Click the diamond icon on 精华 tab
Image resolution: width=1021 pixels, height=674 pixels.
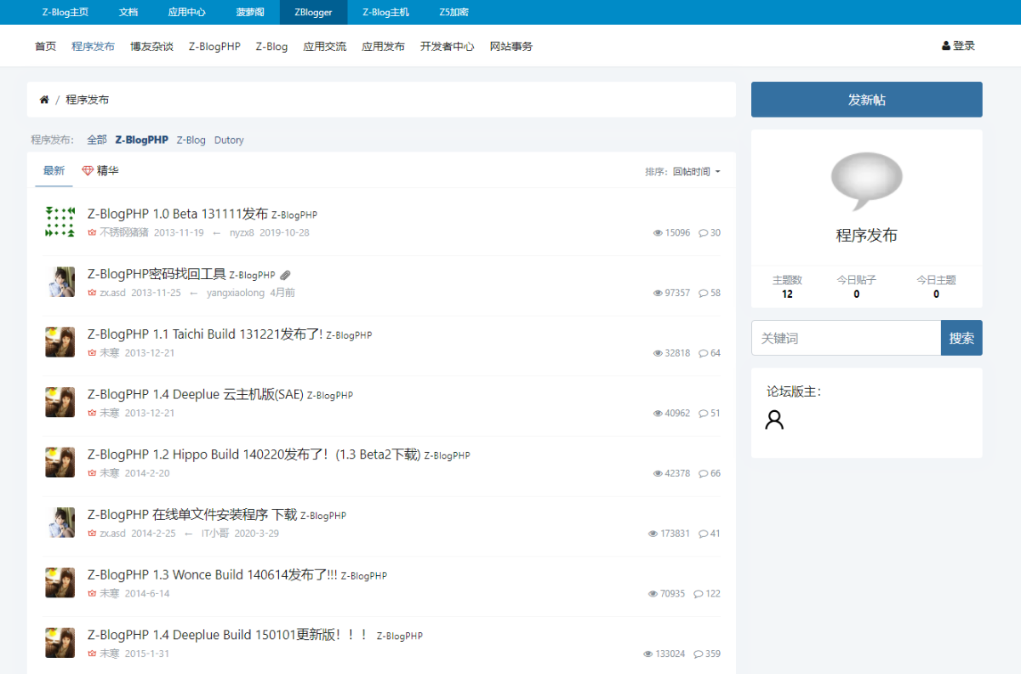click(x=88, y=171)
